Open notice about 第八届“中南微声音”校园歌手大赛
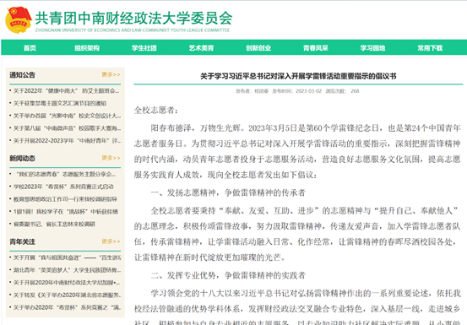467x325 pixels. coord(67,128)
